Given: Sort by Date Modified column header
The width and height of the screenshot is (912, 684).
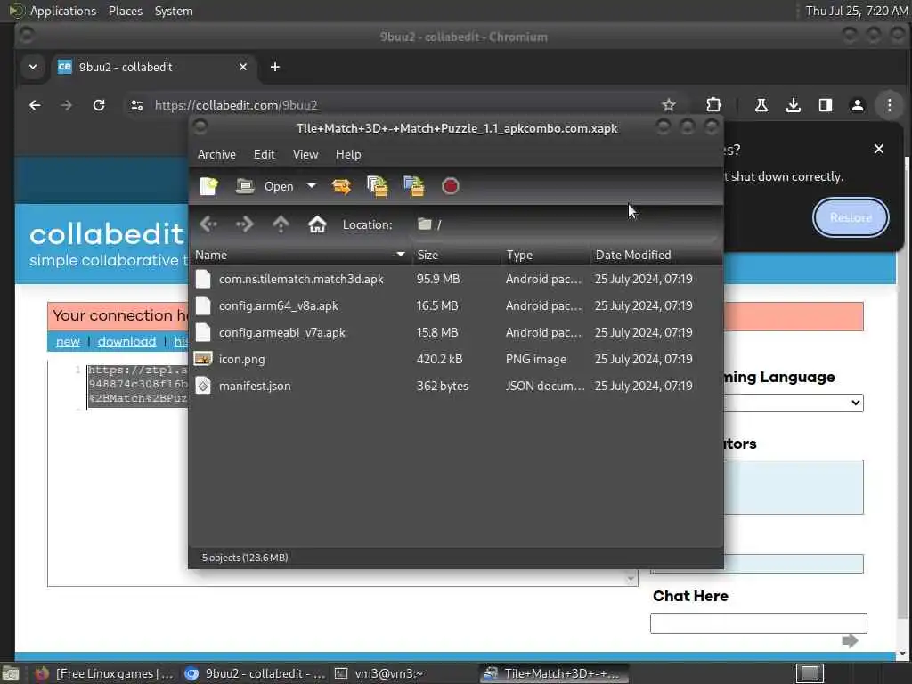Looking at the screenshot, I should click(x=656, y=255).
